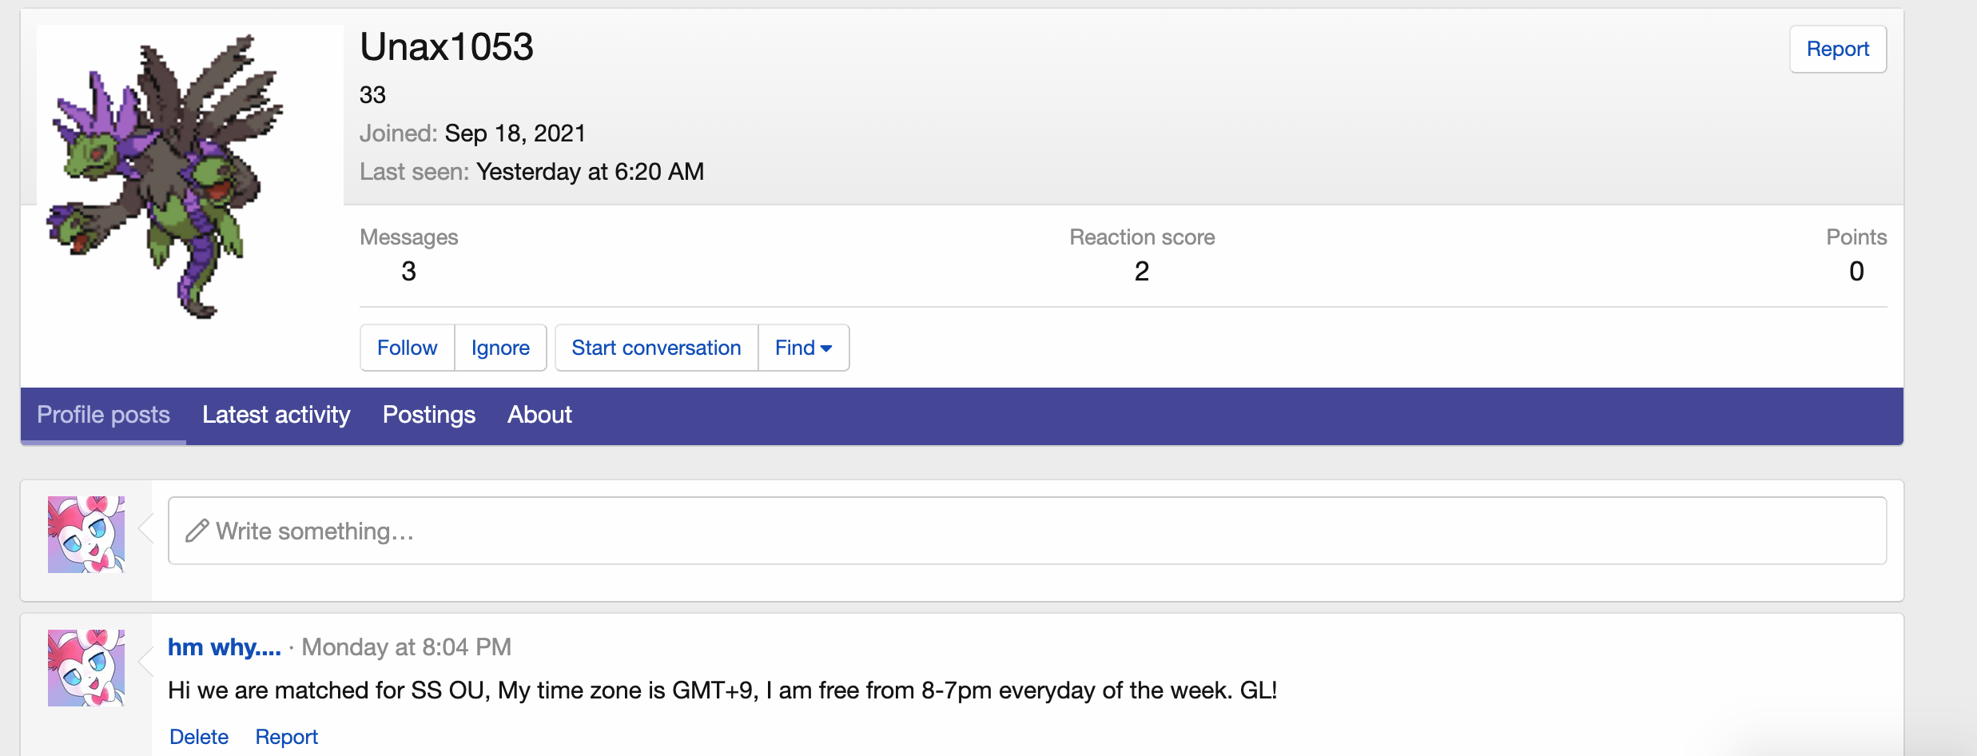Click the pencil icon in write box

[197, 531]
